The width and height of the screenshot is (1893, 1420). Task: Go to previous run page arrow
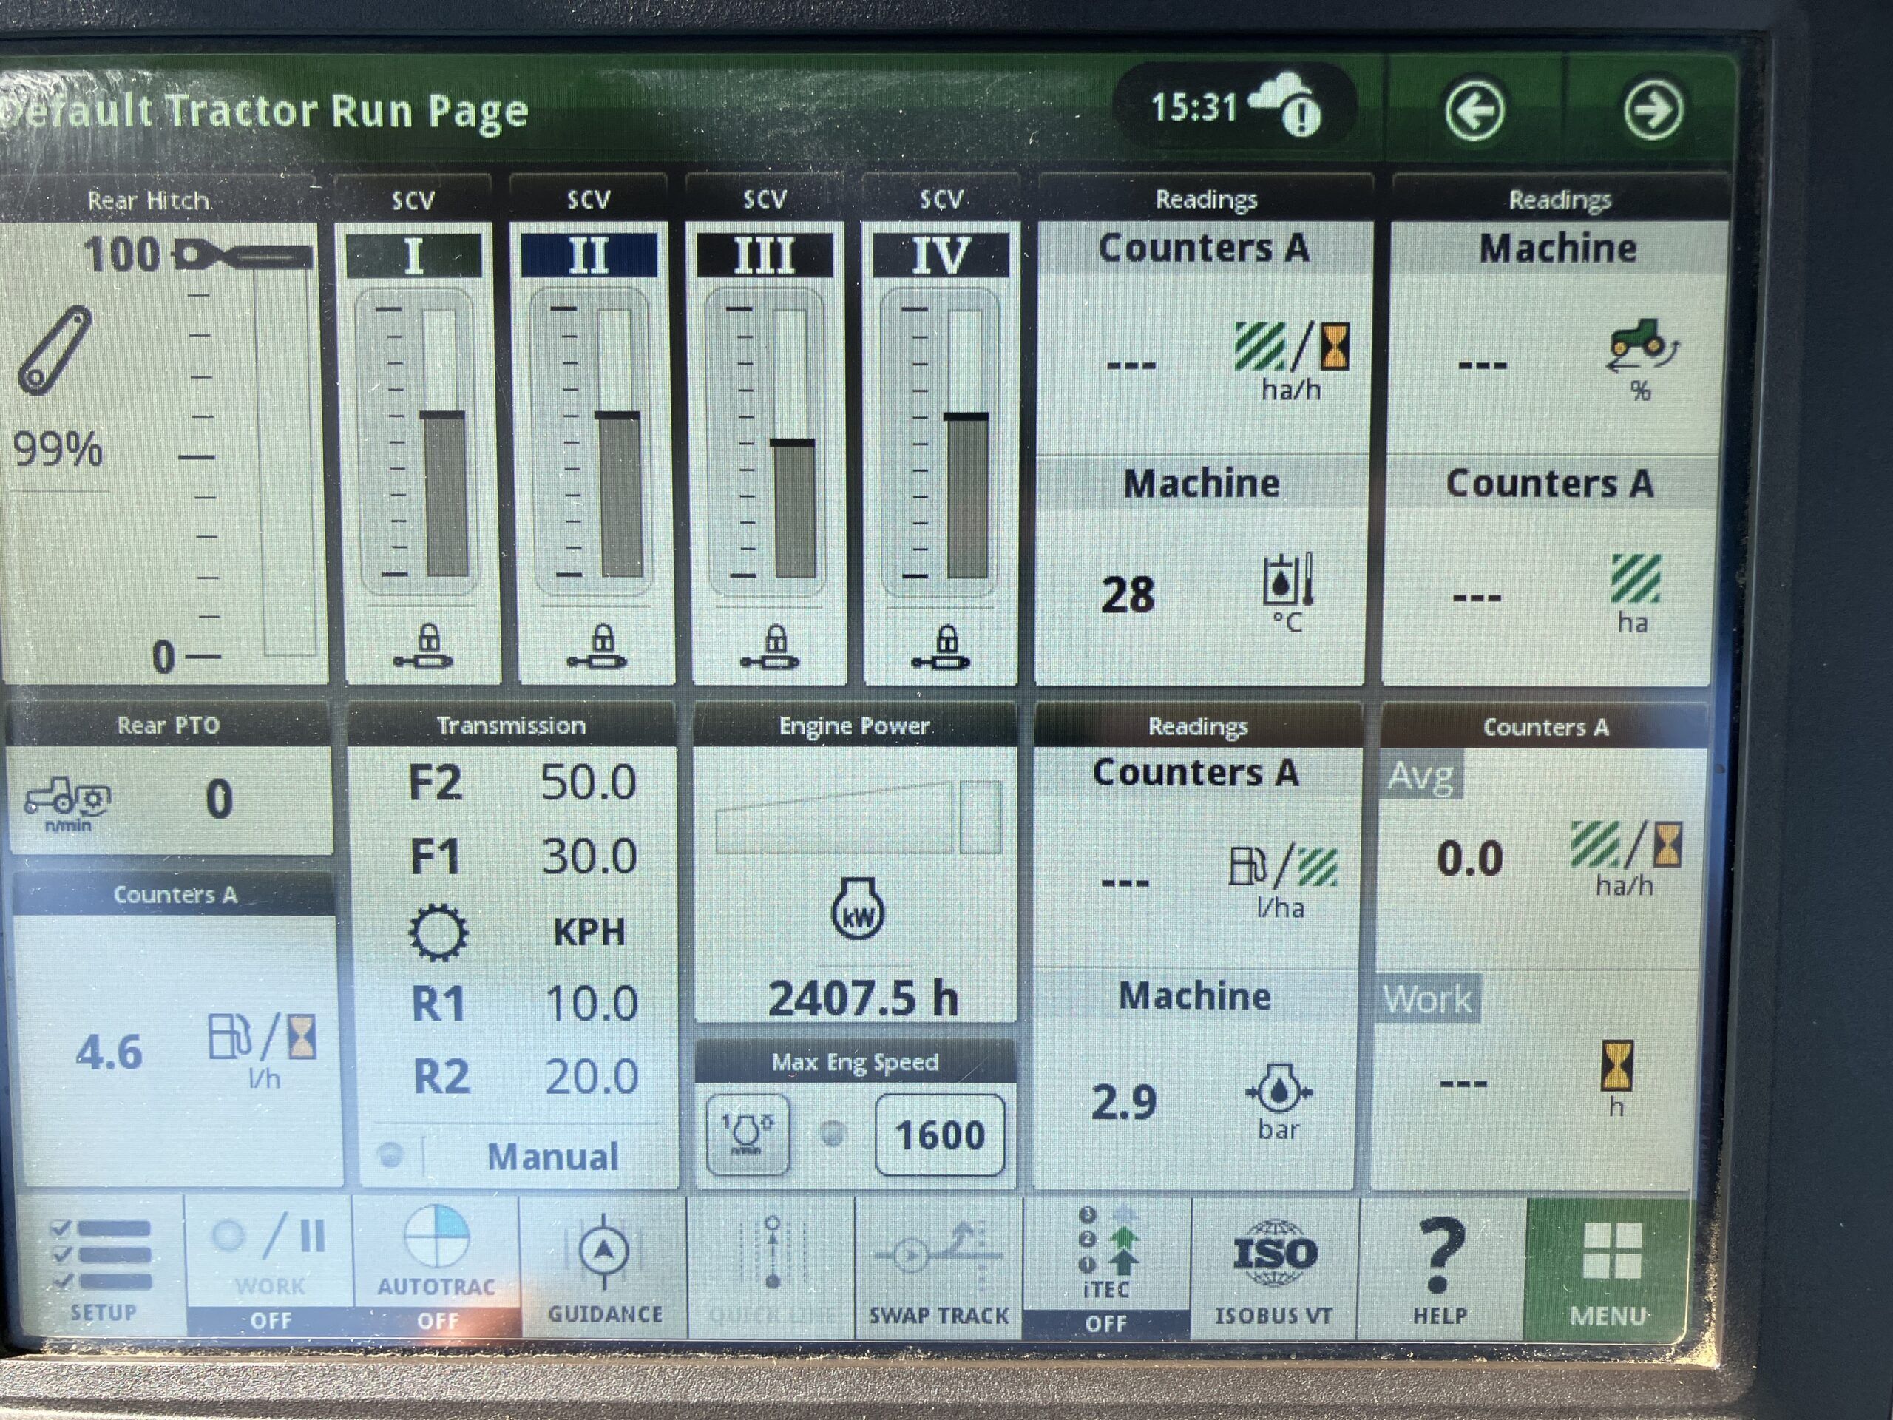(1474, 110)
